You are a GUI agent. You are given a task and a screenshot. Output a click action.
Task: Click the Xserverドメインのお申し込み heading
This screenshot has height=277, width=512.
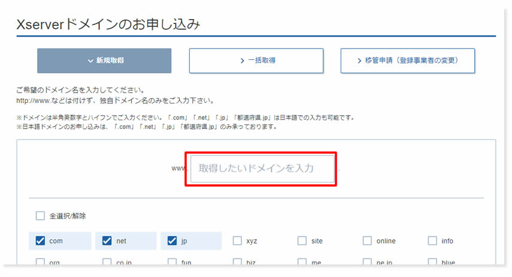pyautogui.click(x=108, y=24)
